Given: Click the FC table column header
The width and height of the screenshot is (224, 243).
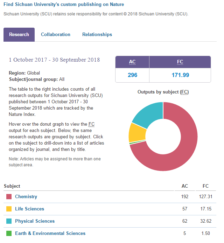Looking at the screenshot, I should tap(205, 186).
